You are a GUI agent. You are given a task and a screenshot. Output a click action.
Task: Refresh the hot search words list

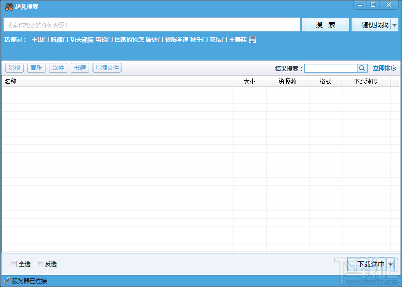[252, 40]
